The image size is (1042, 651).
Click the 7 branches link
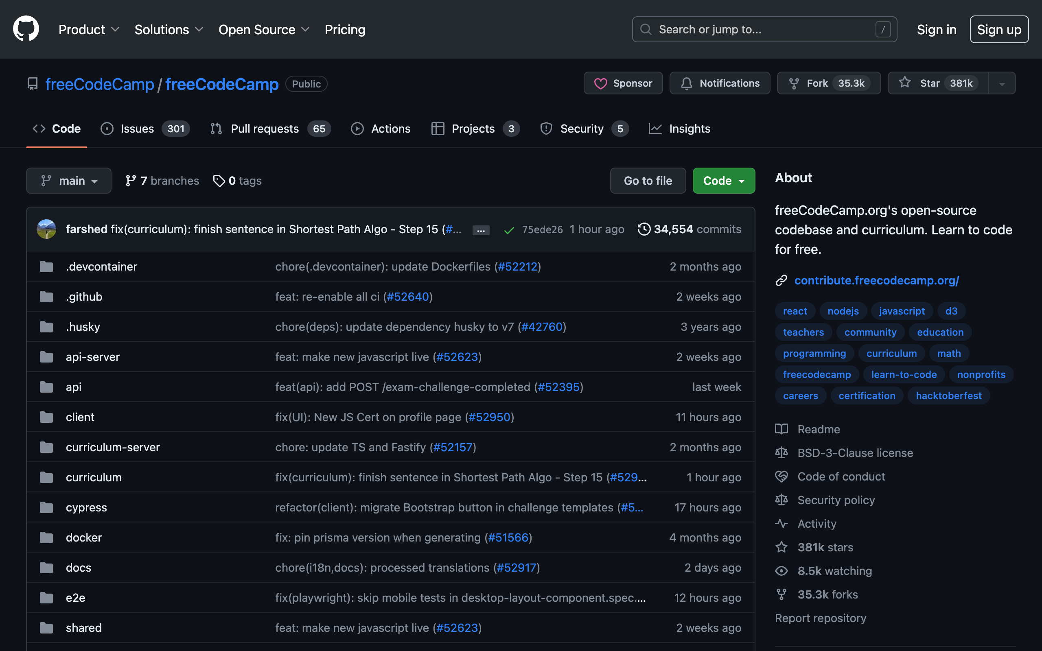[x=162, y=181]
